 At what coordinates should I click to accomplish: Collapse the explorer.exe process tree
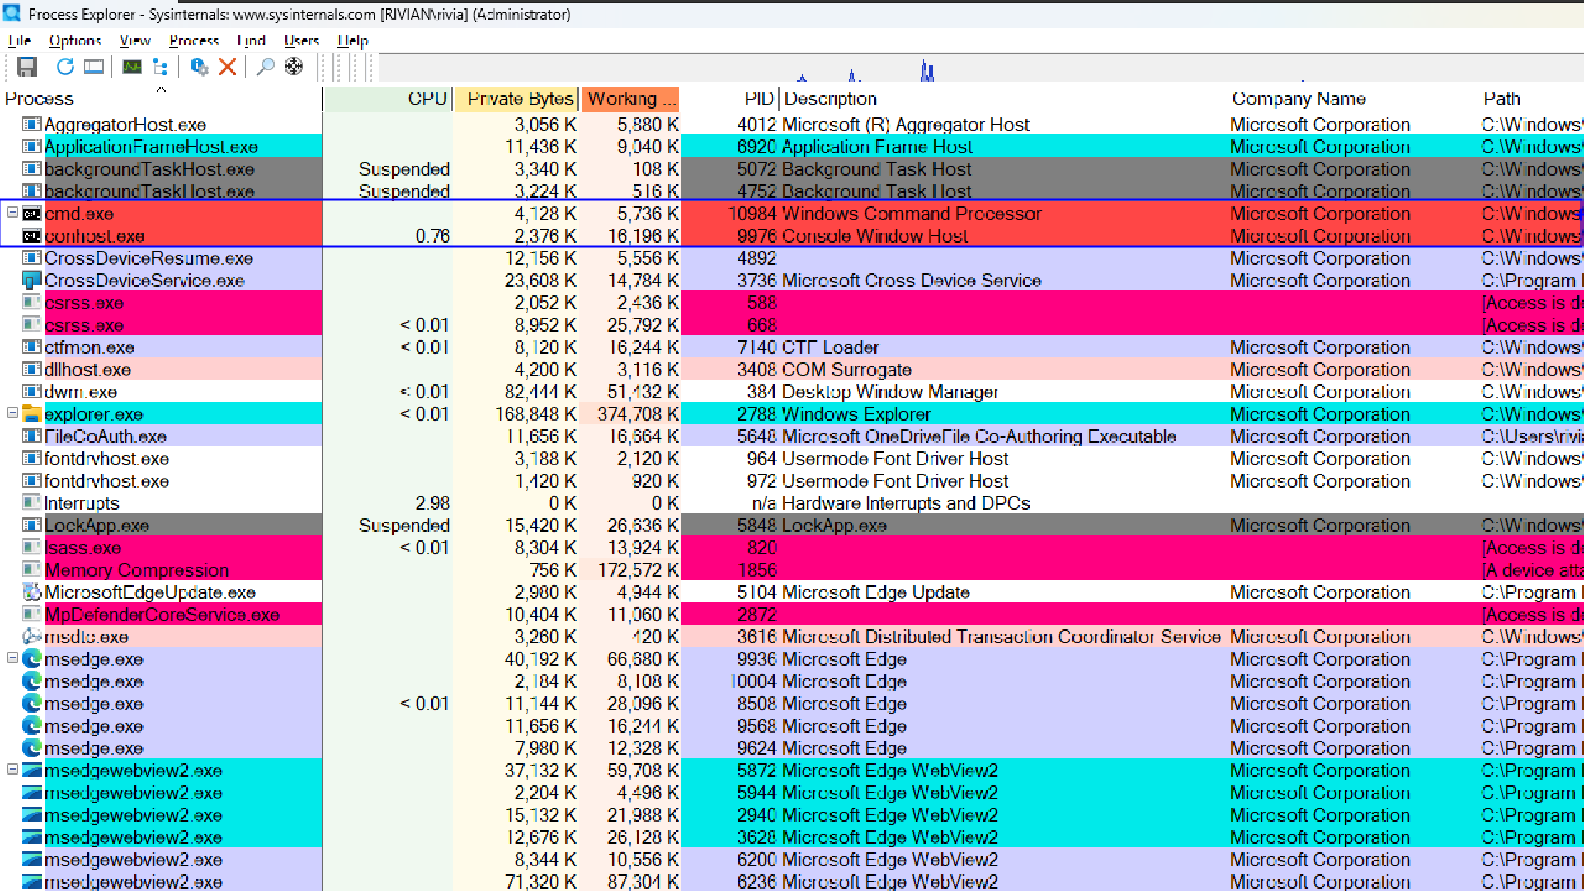(12, 412)
